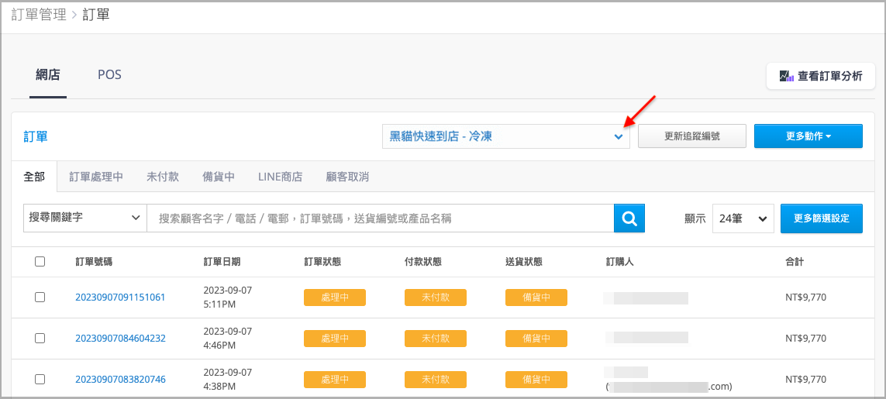Click the 訂購人 column header
The height and width of the screenshot is (399, 886).
click(619, 262)
